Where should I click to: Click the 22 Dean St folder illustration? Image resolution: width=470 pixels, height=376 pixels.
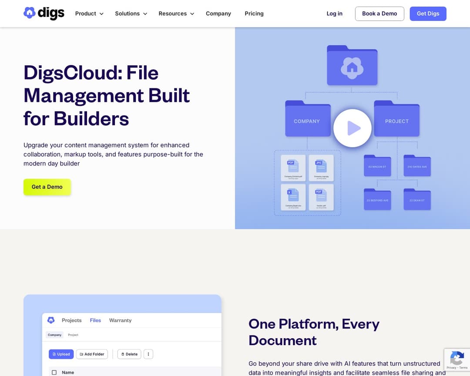[x=417, y=199]
